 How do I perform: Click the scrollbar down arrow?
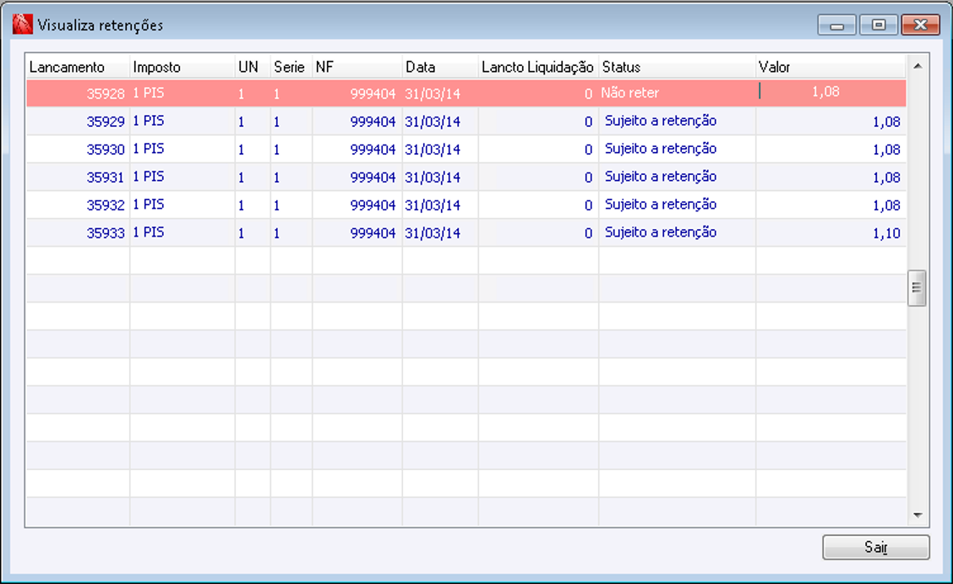click(x=918, y=516)
